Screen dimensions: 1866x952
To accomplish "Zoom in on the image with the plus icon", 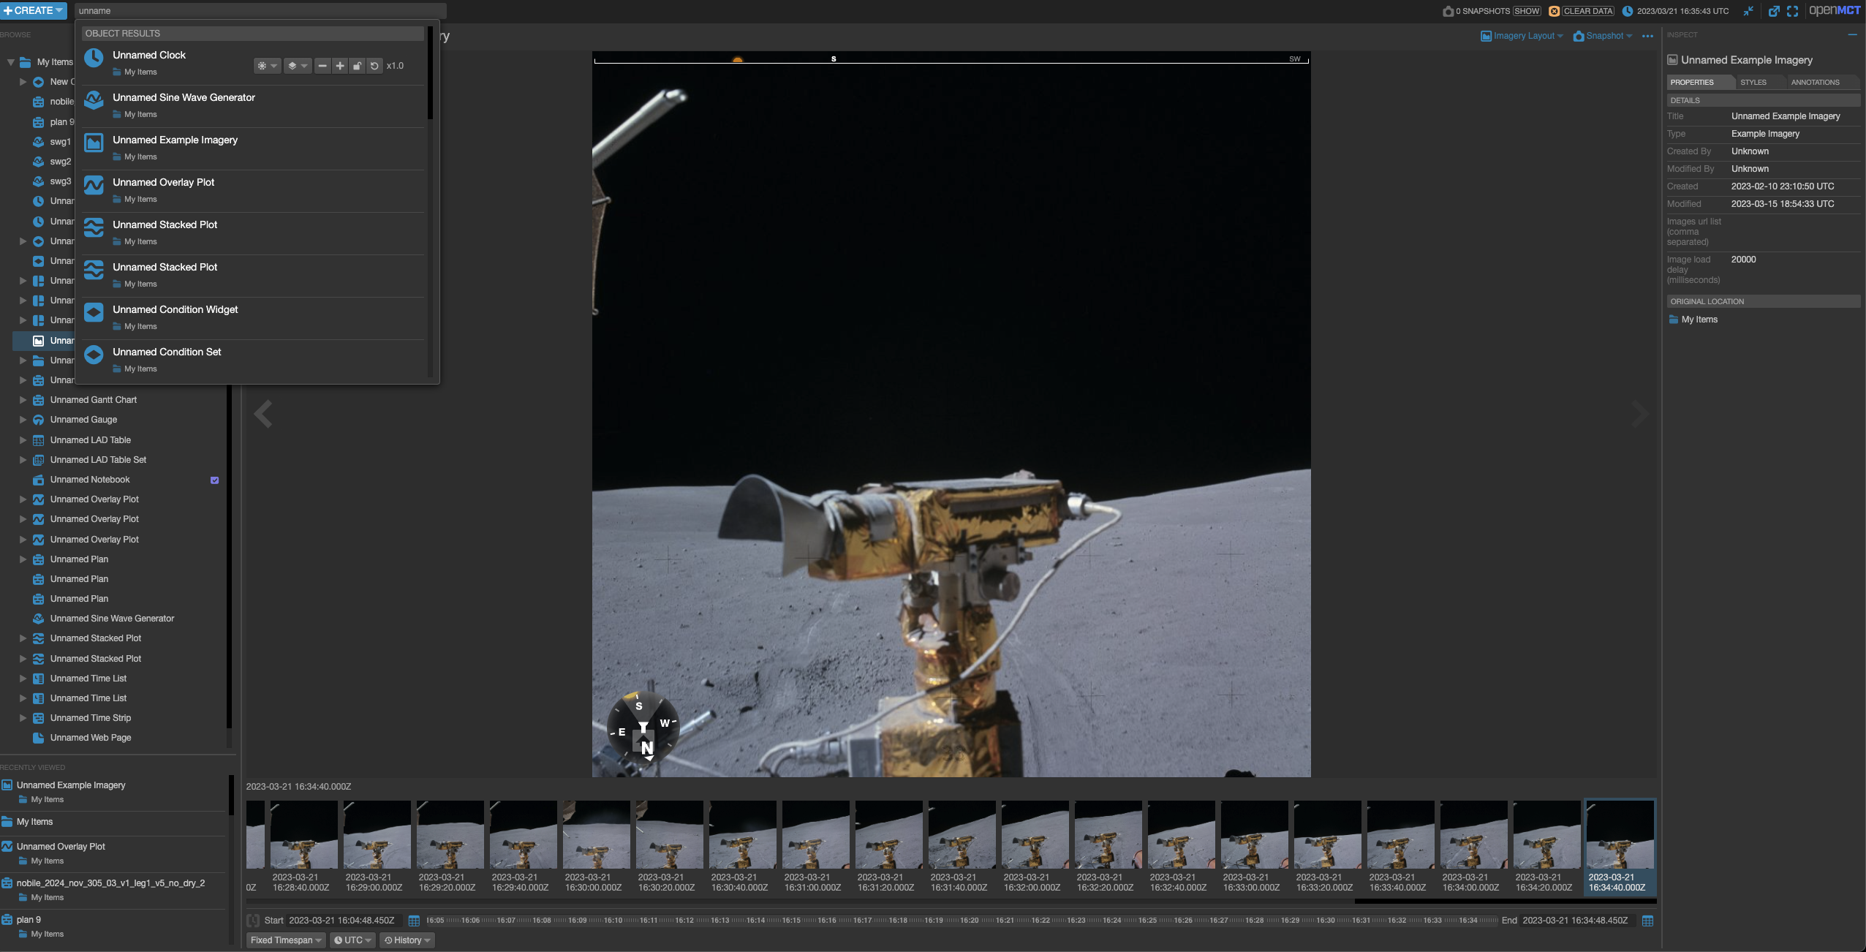I will tap(339, 66).
